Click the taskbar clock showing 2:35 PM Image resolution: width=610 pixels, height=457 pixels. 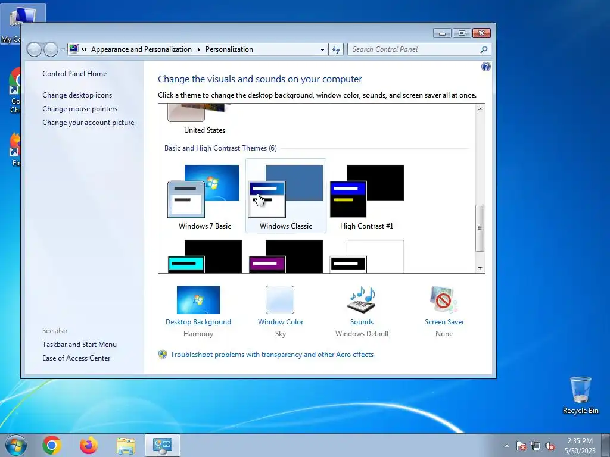click(580, 446)
